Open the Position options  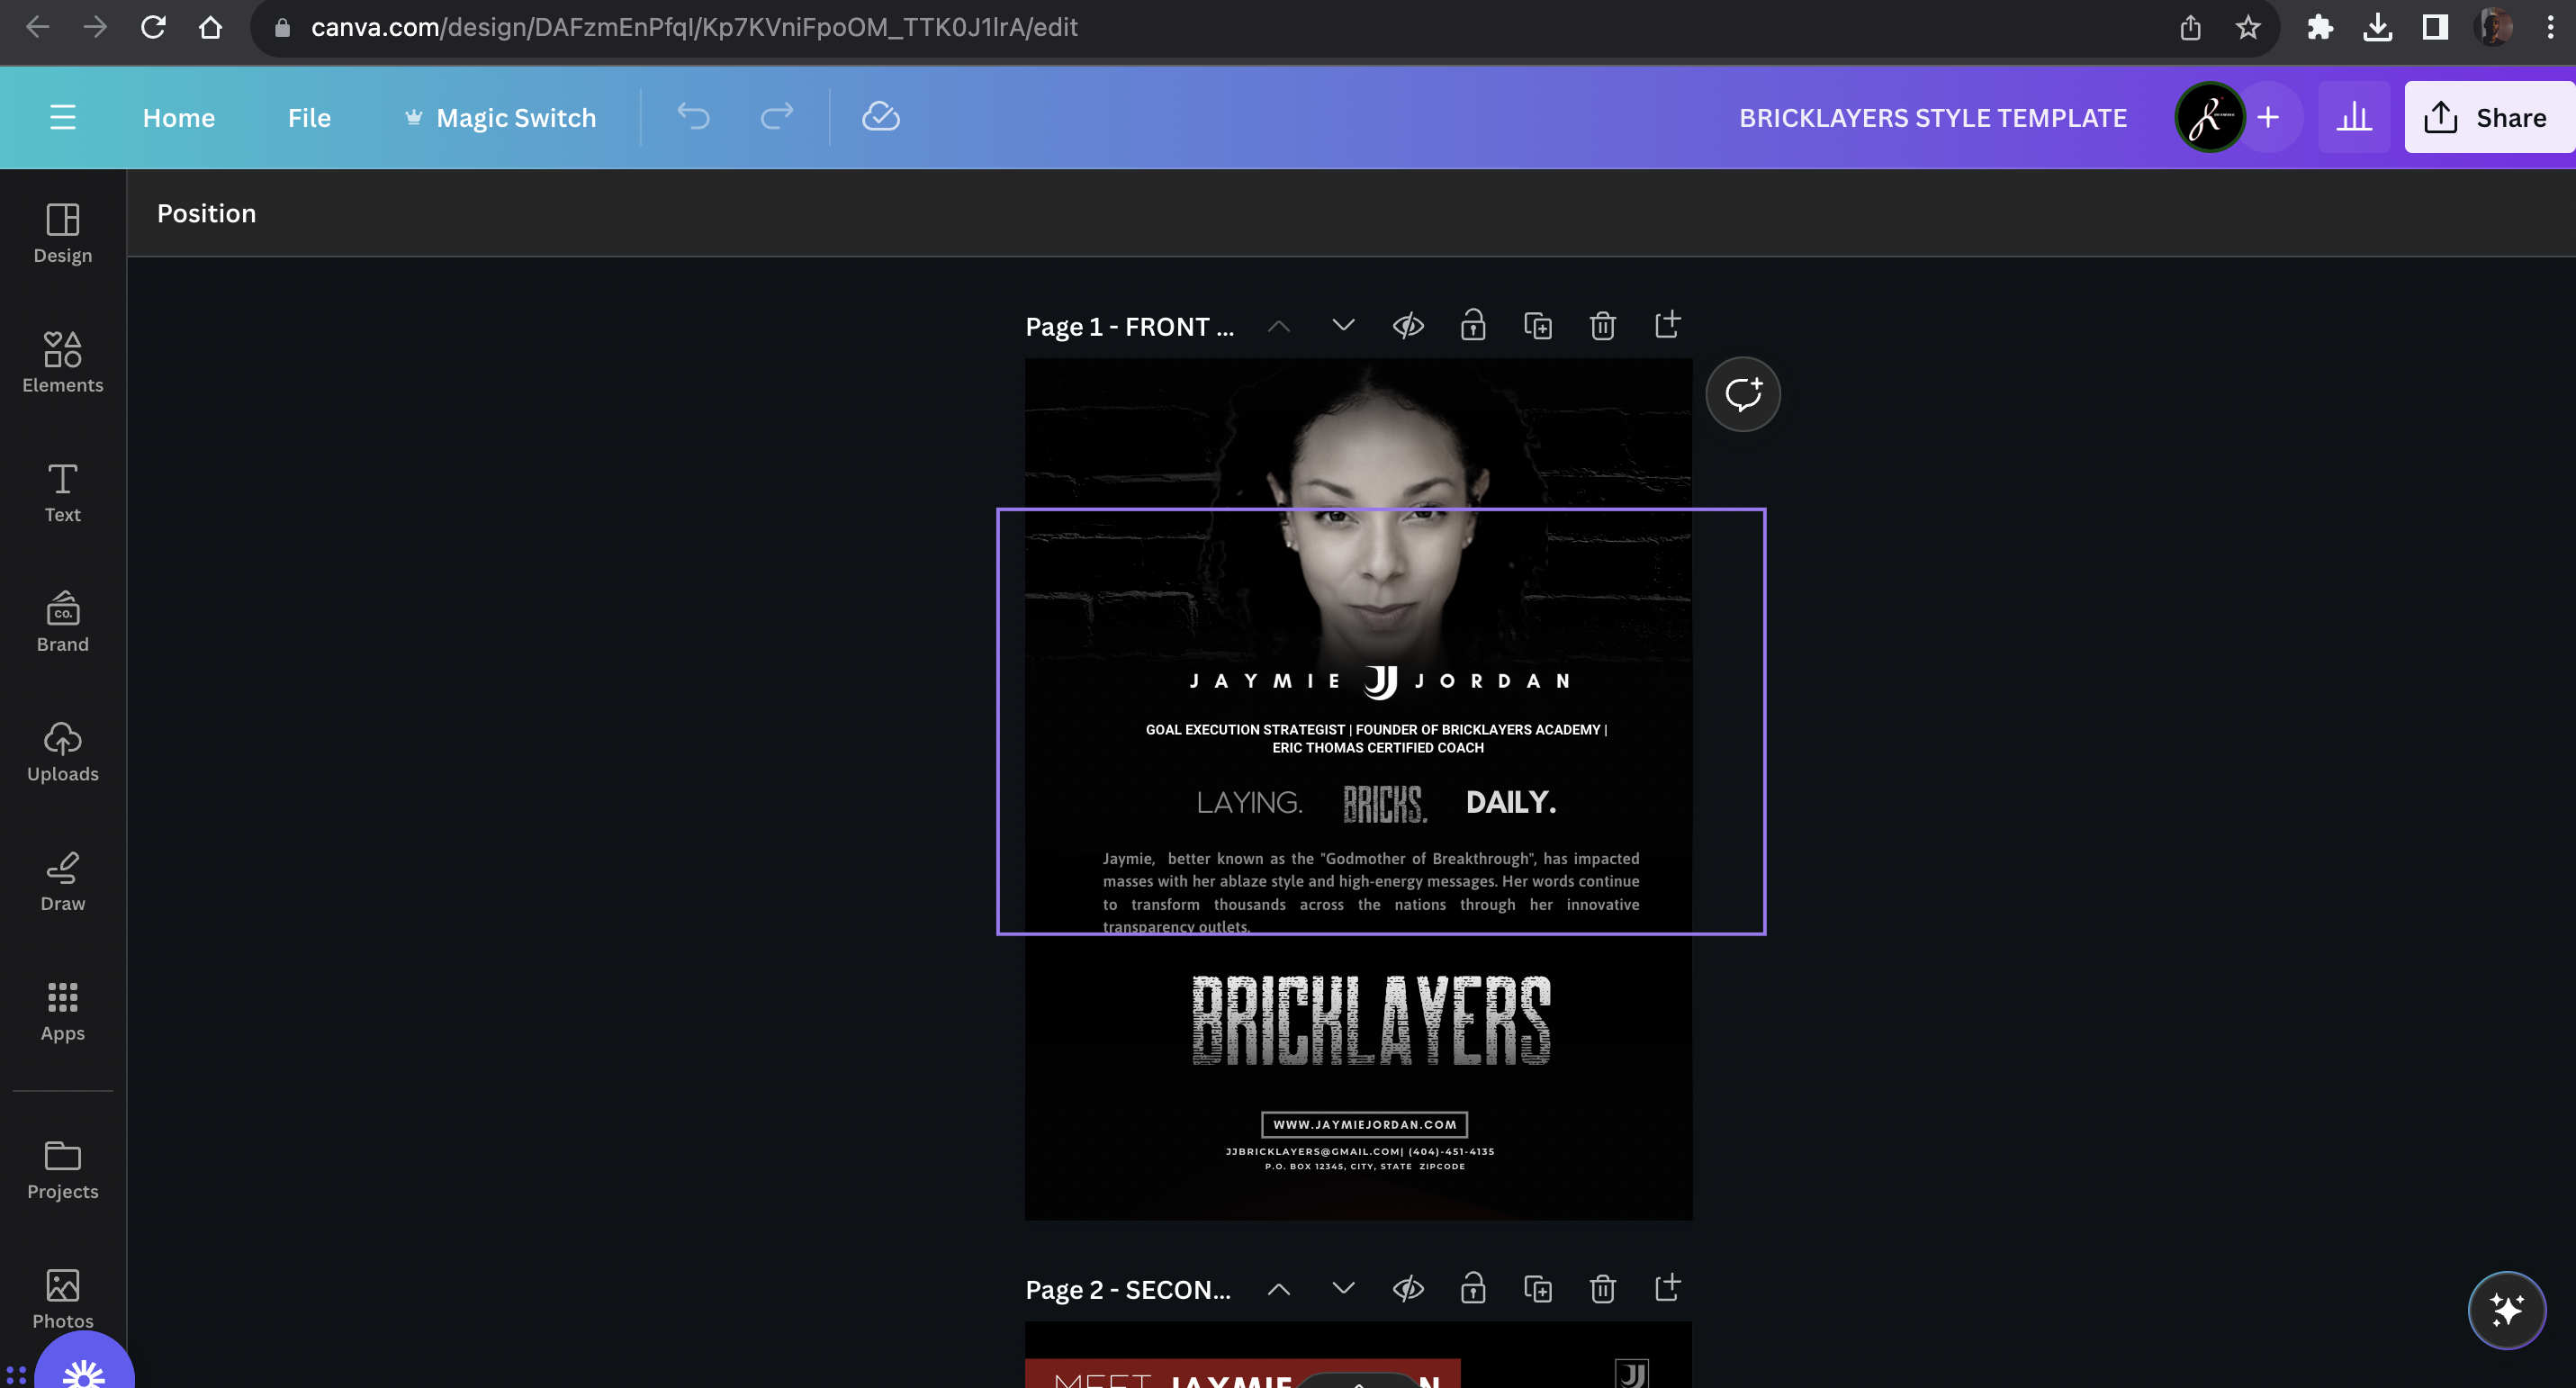(206, 212)
